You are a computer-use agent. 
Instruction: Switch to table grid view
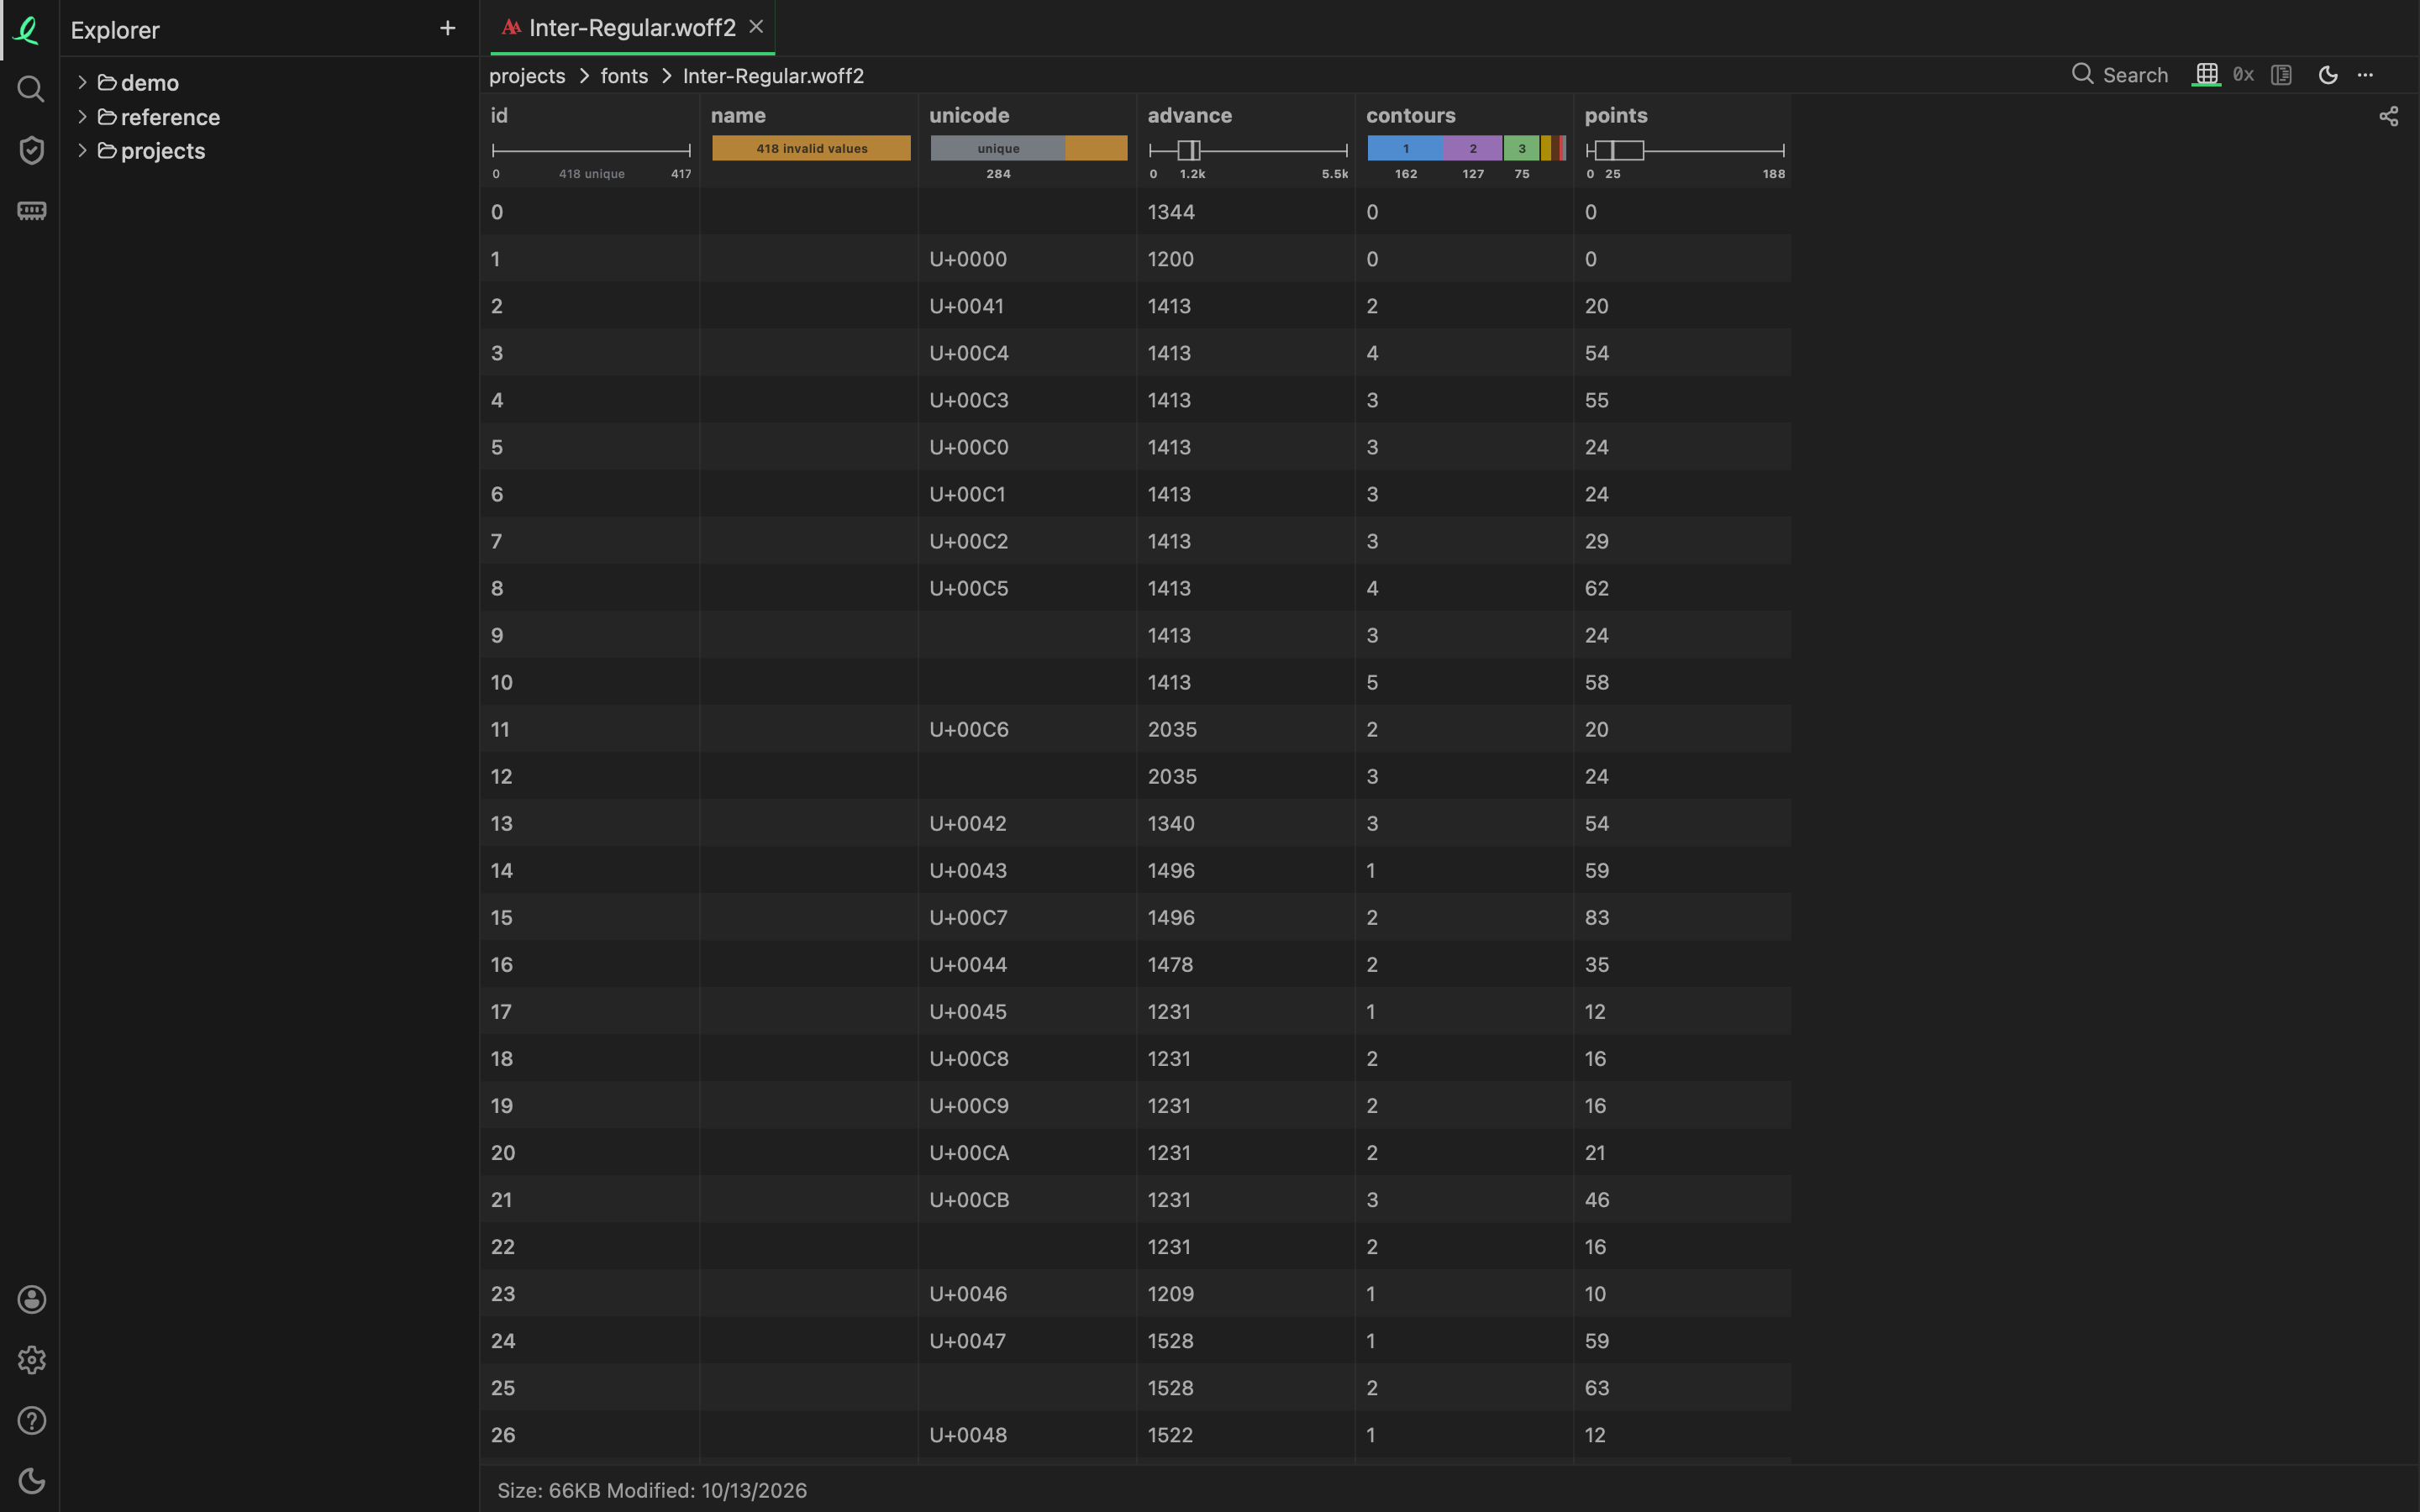click(2206, 75)
